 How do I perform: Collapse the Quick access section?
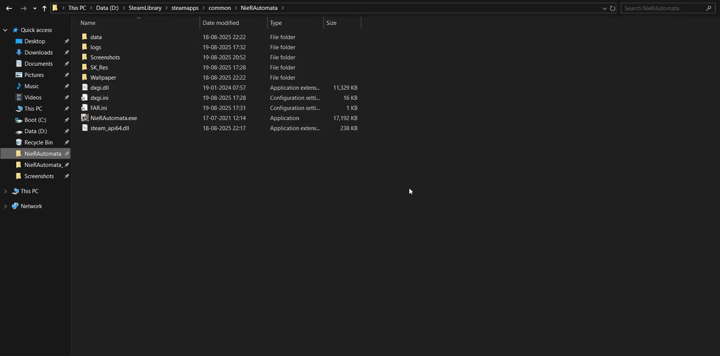[5, 30]
